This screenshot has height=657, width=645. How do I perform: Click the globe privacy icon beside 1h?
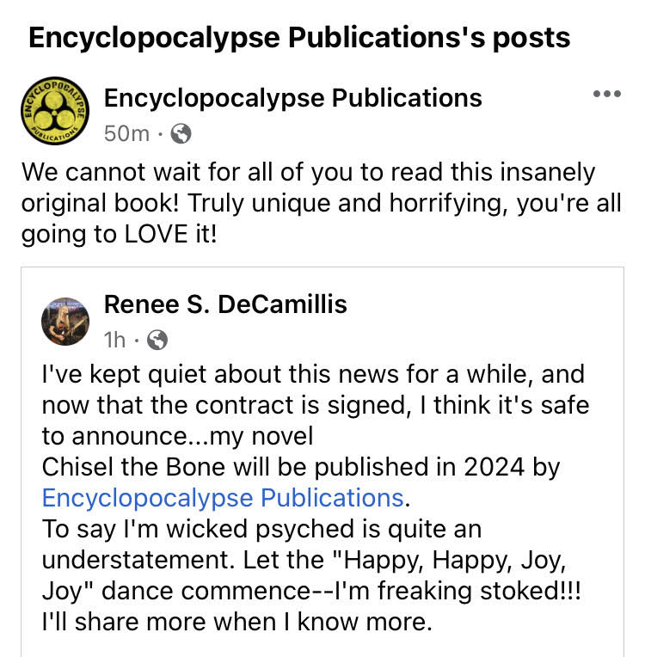click(x=157, y=341)
